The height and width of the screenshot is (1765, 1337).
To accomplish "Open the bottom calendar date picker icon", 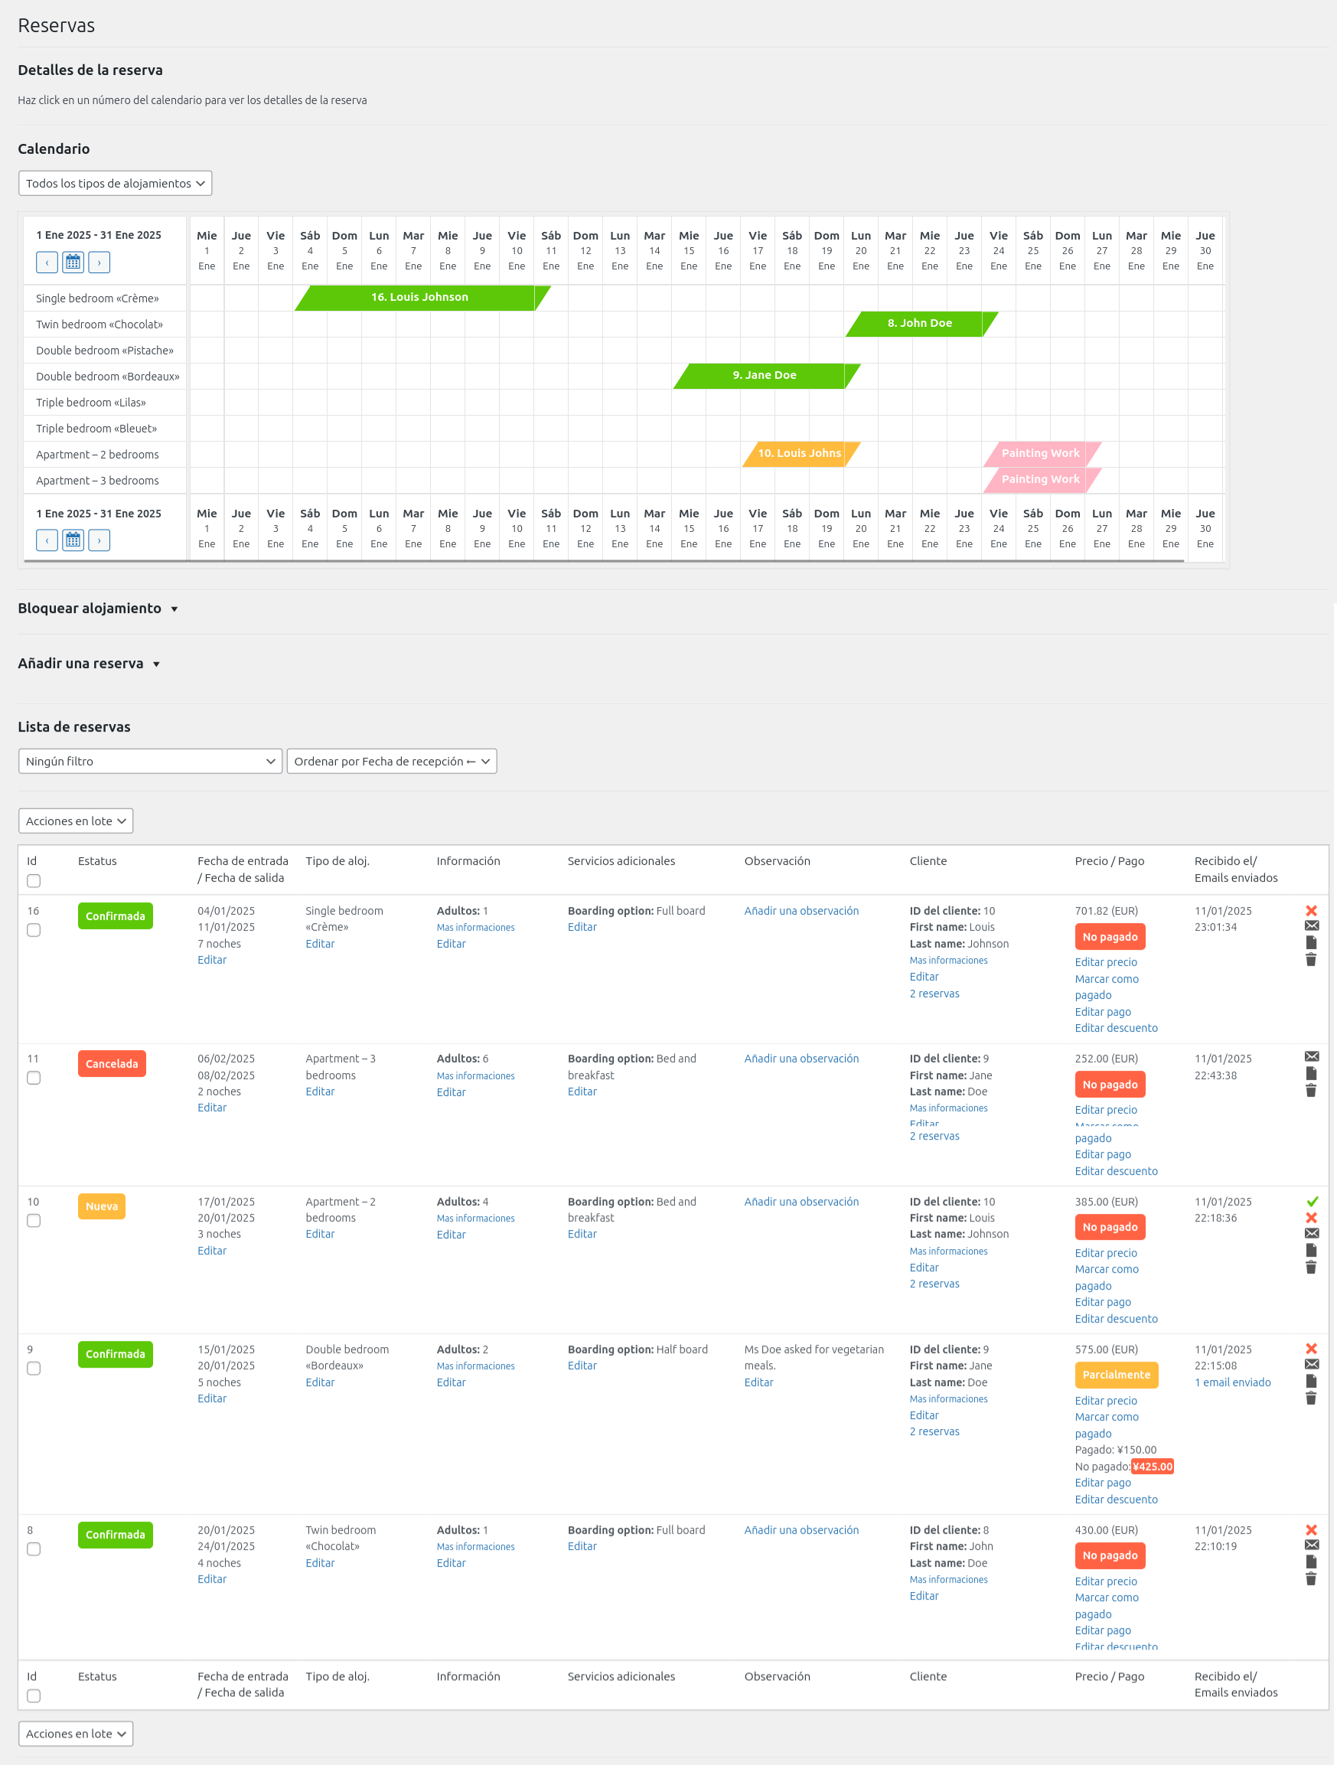I will point(73,540).
